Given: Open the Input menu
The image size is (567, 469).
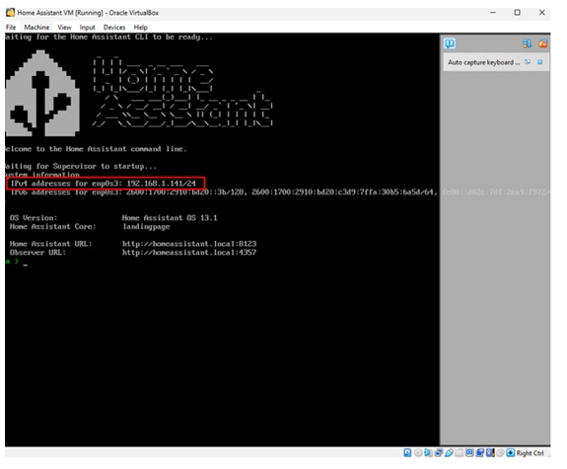Looking at the screenshot, I should point(87,28).
